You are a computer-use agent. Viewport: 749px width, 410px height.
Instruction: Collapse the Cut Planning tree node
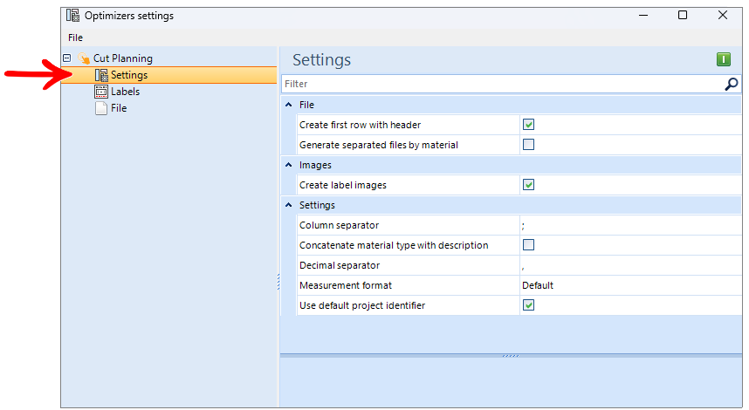pyautogui.click(x=67, y=58)
